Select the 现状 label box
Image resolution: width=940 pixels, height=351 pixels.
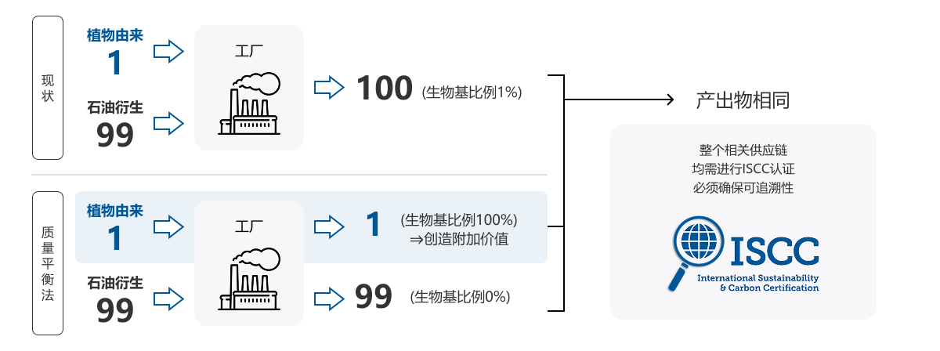click(x=47, y=89)
